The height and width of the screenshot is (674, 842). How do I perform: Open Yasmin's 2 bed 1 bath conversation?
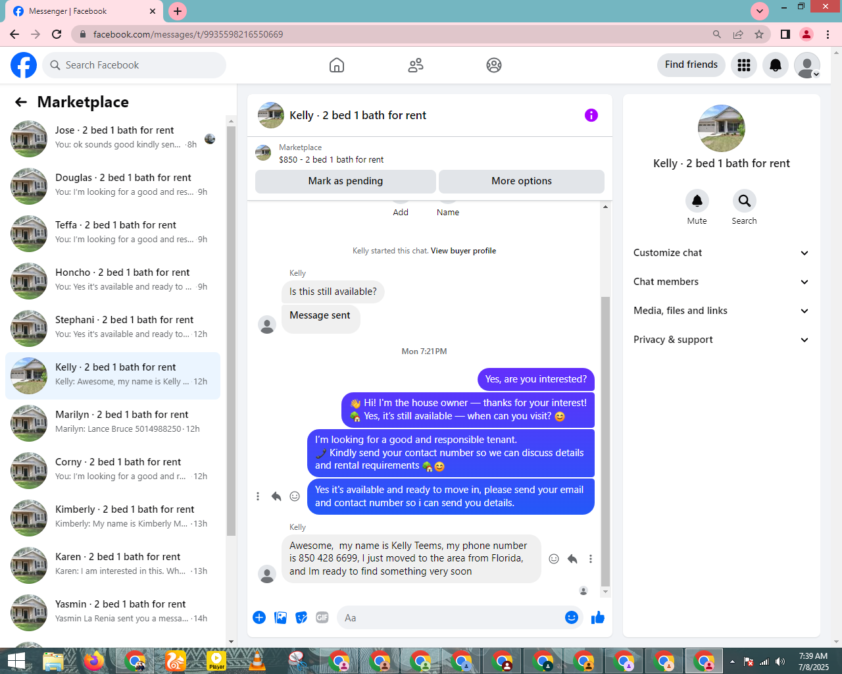coord(113,613)
